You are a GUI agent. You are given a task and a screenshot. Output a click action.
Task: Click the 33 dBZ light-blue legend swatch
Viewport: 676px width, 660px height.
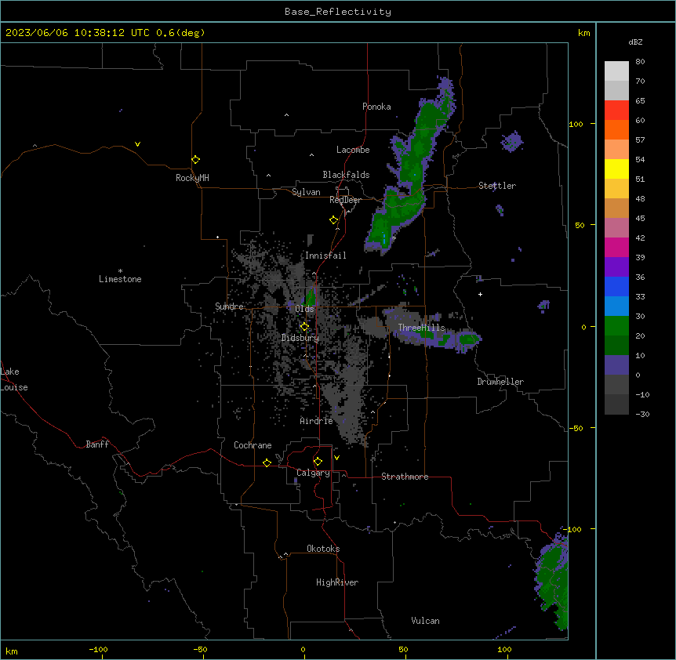pos(616,306)
